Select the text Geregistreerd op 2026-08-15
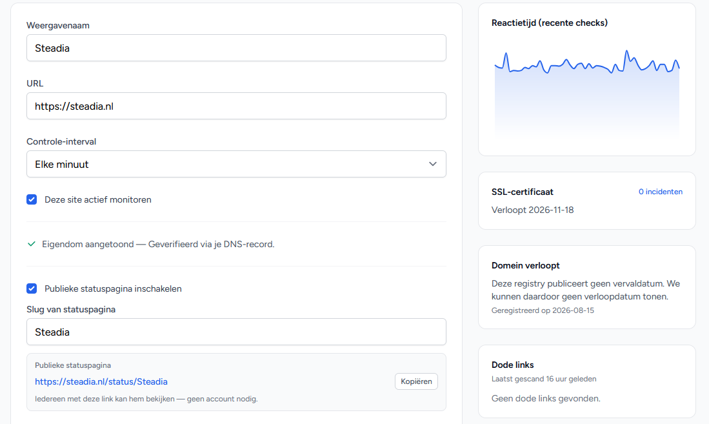Screen dimensions: 709x424 click(x=543, y=310)
